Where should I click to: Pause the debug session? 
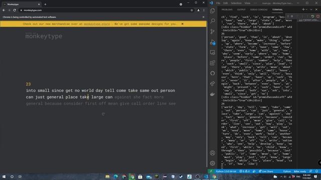coord(292,16)
